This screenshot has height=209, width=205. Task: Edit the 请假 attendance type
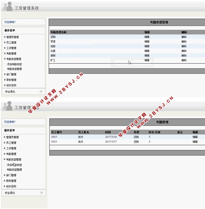[147, 56]
